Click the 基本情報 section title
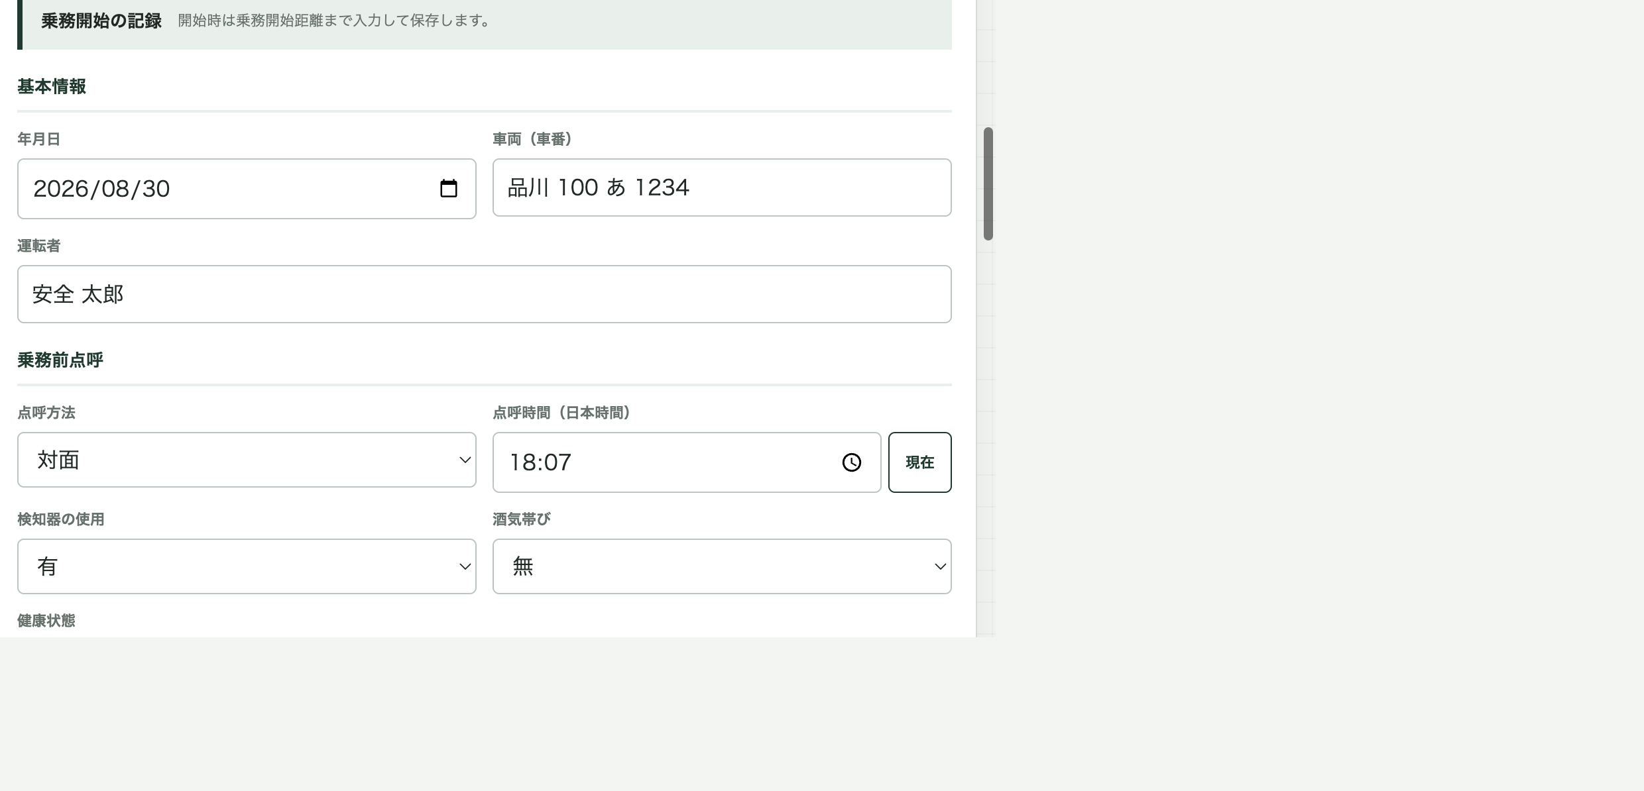 (52, 87)
